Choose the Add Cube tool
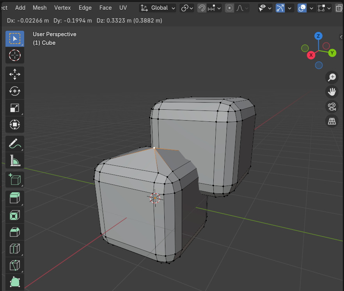This screenshot has height=291, width=344. point(15,180)
